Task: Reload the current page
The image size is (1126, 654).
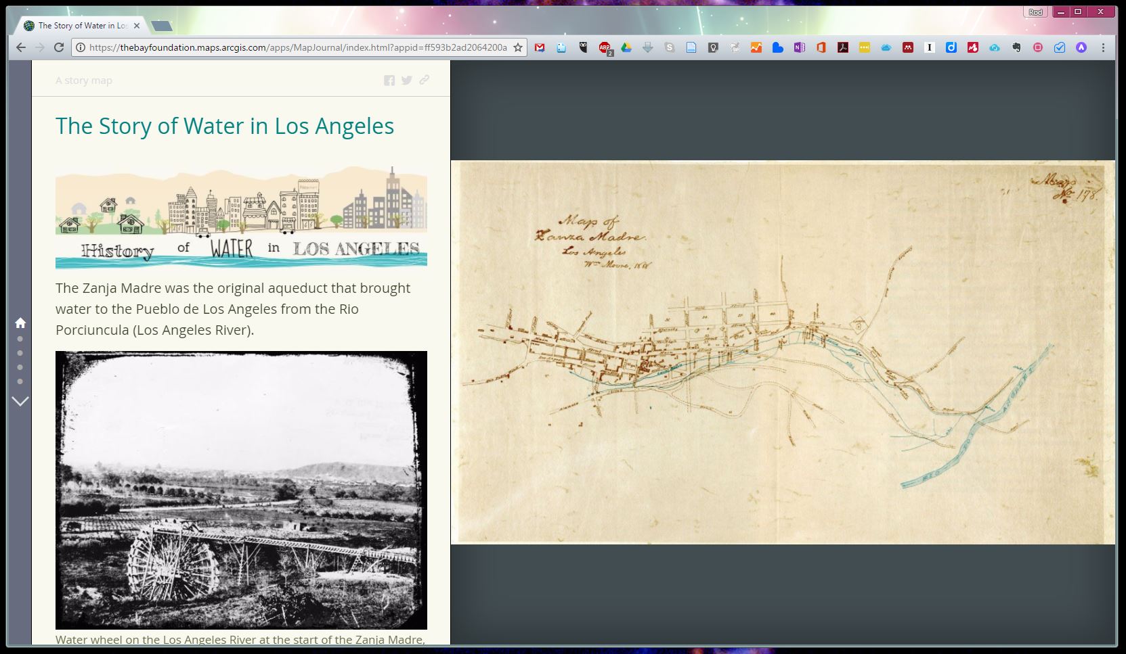Action: click(59, 47)
